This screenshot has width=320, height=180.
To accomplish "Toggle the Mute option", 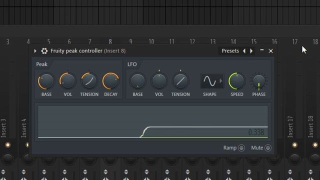I will pos(268,148).
